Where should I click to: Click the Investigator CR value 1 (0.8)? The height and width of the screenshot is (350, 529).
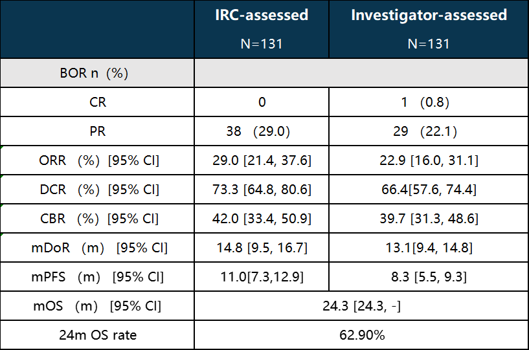[429, 102]
